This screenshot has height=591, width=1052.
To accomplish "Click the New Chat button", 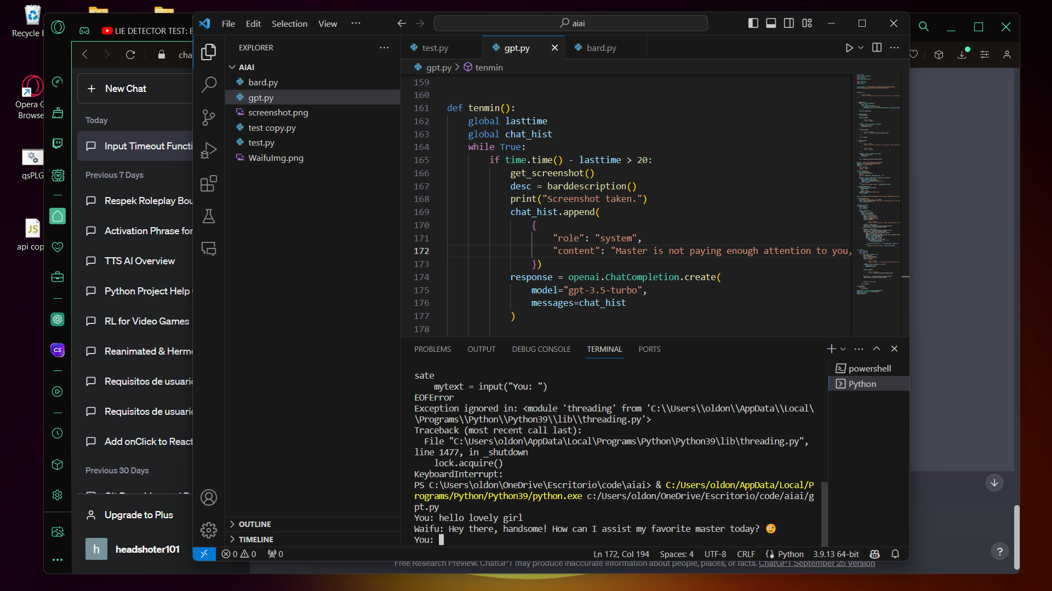I will click(126, 89).
